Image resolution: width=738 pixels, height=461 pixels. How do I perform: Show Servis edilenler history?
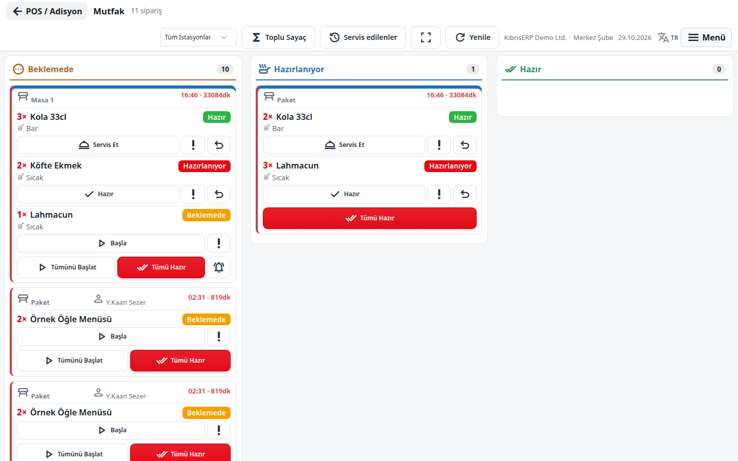tap(363, 37)
